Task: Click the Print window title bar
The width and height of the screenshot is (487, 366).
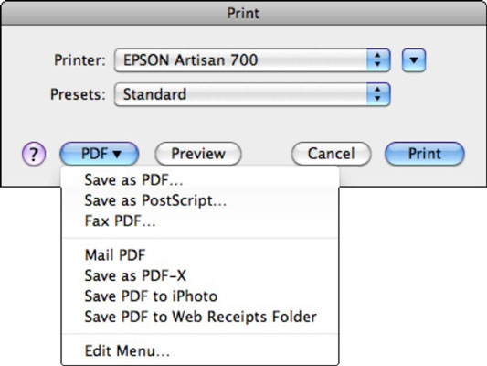Action: pos(243,13)
